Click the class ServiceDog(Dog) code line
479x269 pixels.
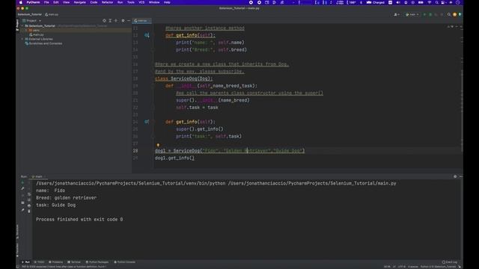(x=183, y=78)
